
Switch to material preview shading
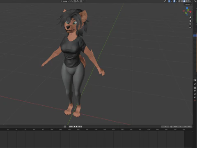point(186,1)
